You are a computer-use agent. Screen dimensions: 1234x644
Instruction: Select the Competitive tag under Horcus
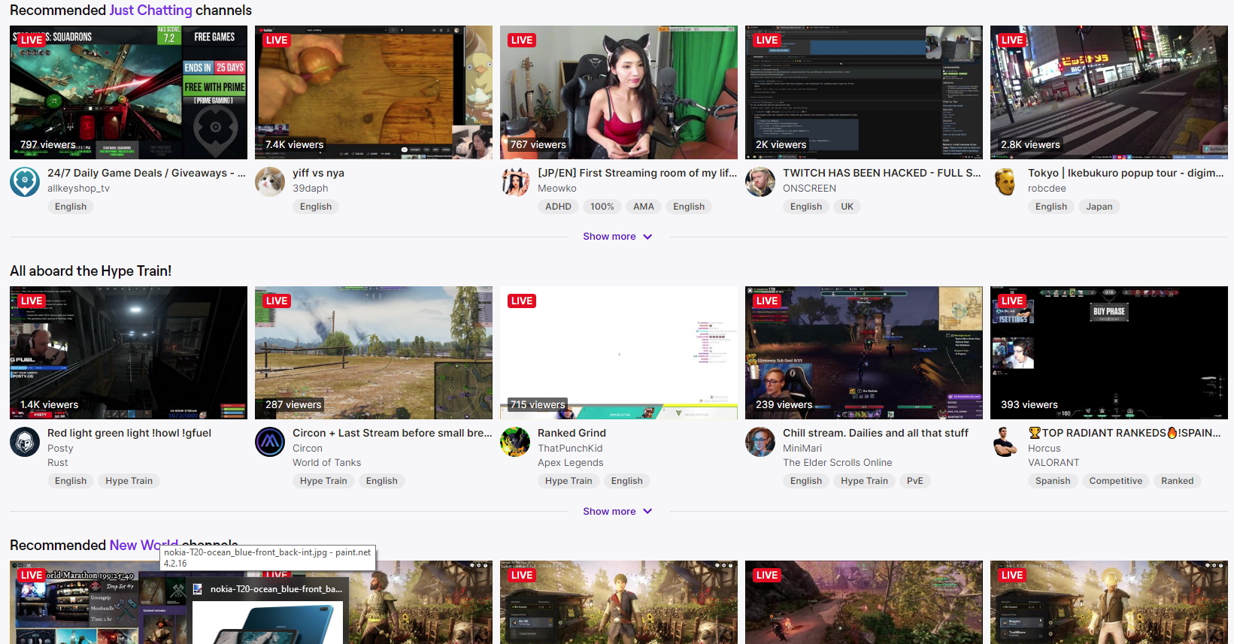[x=1116, y=481]
